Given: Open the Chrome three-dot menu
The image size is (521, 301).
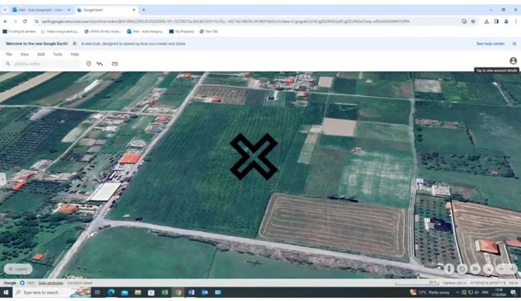Looking at the screenshot, I should (515, 21).
